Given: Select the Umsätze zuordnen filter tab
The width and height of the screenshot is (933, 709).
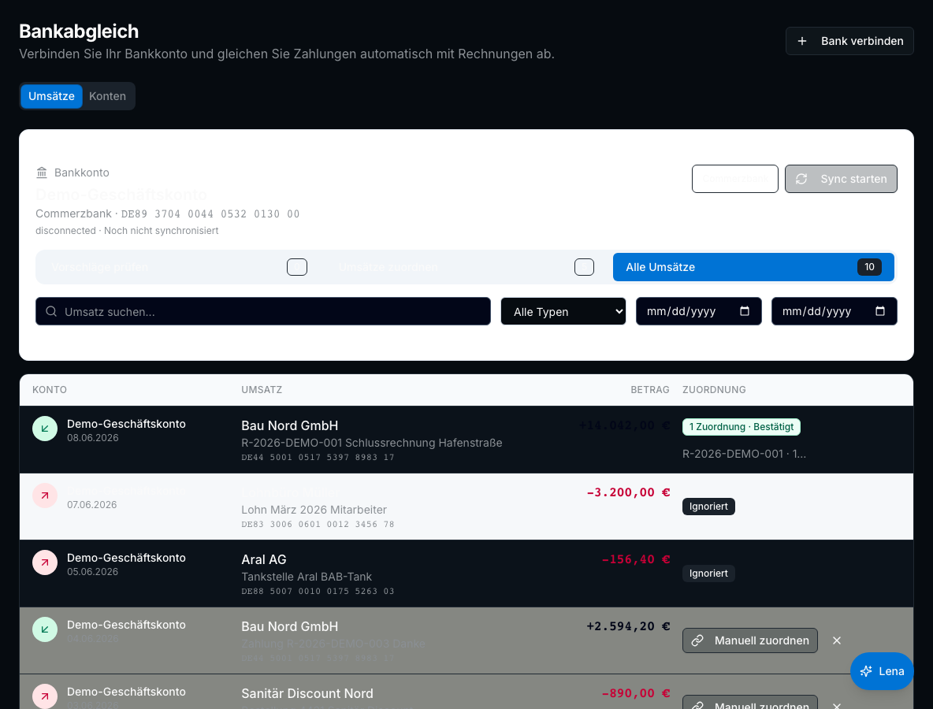Looking at the screenshot, I should (466, 267).
